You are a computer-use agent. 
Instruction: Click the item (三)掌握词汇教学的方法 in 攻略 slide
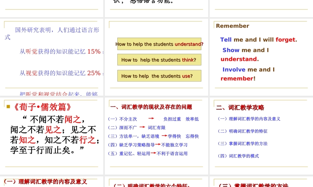coord(243,143)
